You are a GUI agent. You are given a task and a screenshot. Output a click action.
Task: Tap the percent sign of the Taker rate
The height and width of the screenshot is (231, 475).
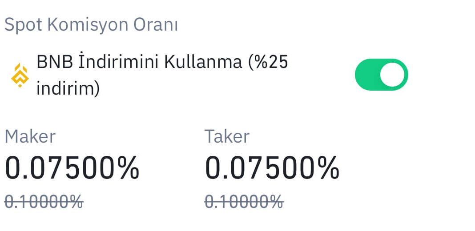pyautogui.click(x=328, y=168)
